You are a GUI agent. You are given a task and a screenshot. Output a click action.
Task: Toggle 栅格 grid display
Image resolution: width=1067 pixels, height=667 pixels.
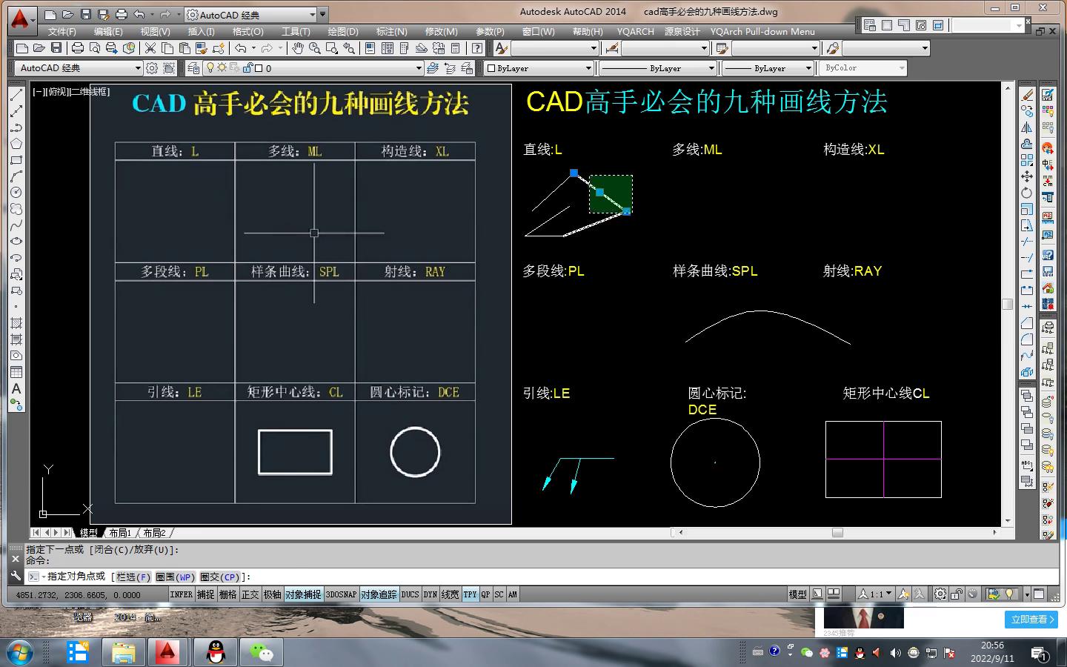click(228, 594)
